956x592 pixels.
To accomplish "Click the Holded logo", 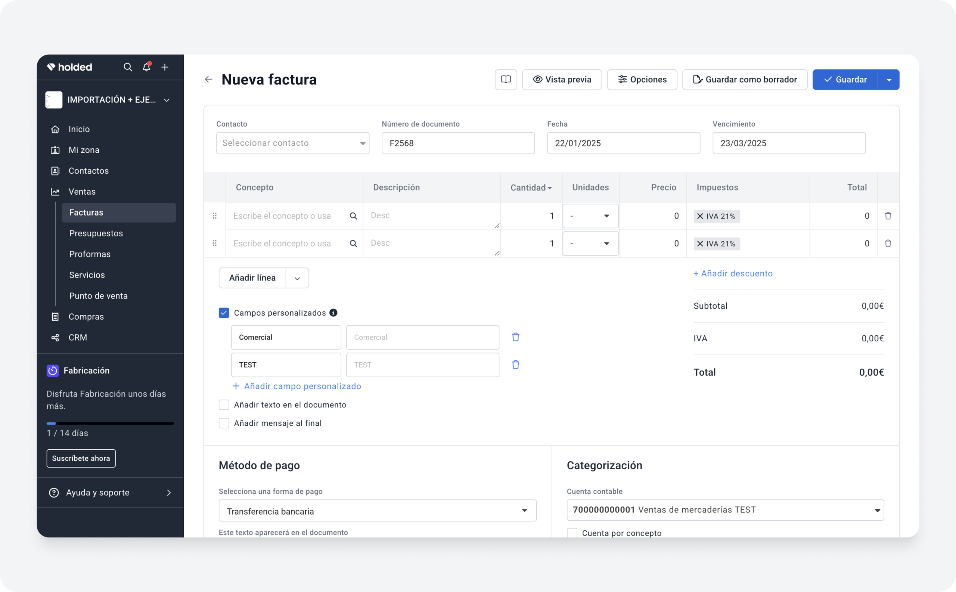I will 69,67.
